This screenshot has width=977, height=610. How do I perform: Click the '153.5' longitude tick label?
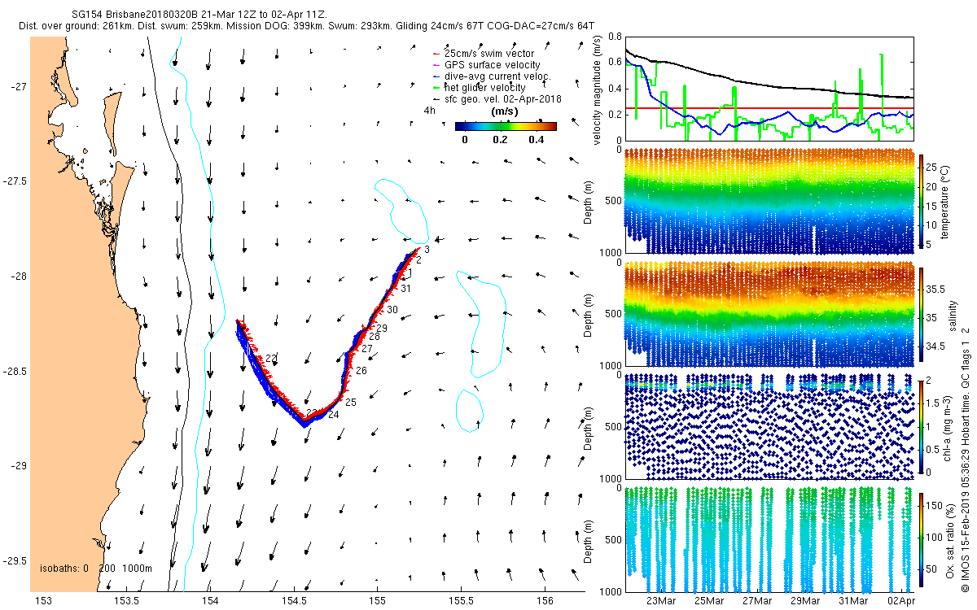[x=127, y=600]
